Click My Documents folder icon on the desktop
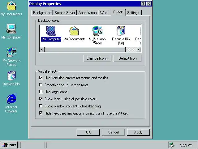This screenshot has height=149, width=198. (x=11, y=8)
